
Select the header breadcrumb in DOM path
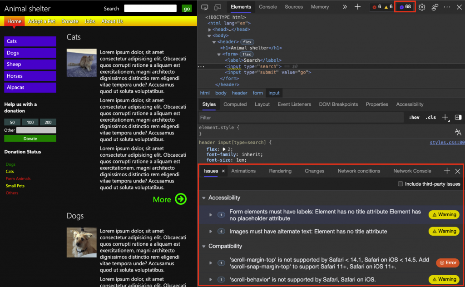[x=239, y=93]
